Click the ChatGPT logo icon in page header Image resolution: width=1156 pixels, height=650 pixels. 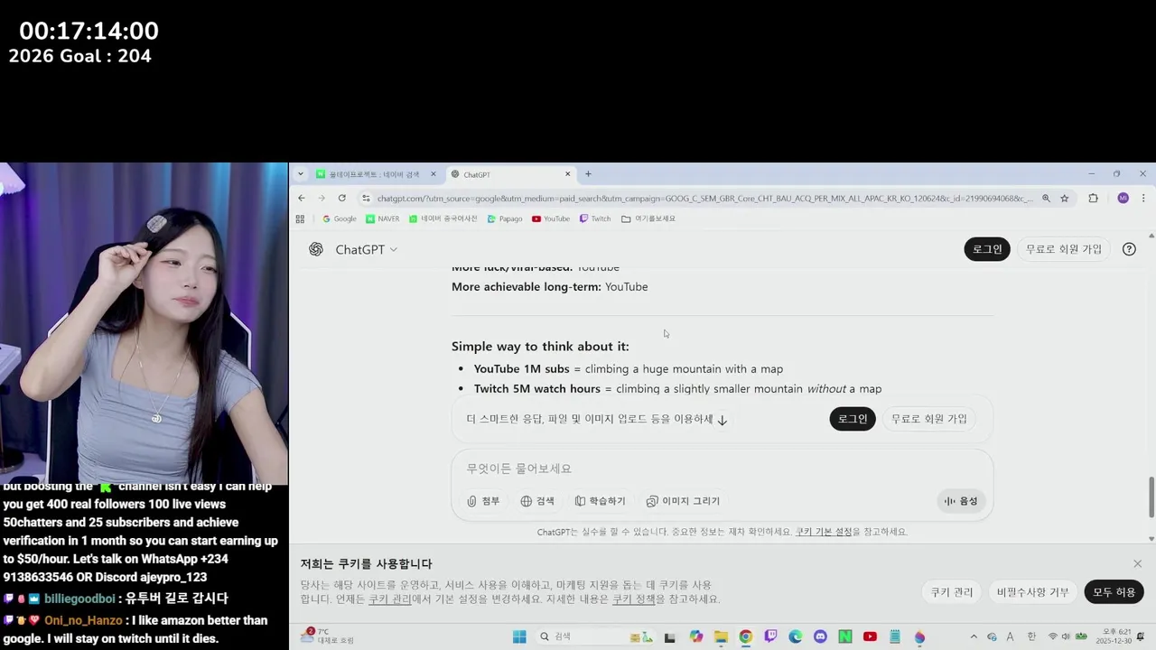pyautogui.click(x=316, y=249)
